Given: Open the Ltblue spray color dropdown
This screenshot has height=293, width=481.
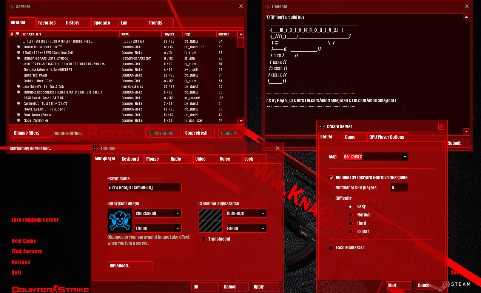Looking at the screenshot, I should point(158,228).
